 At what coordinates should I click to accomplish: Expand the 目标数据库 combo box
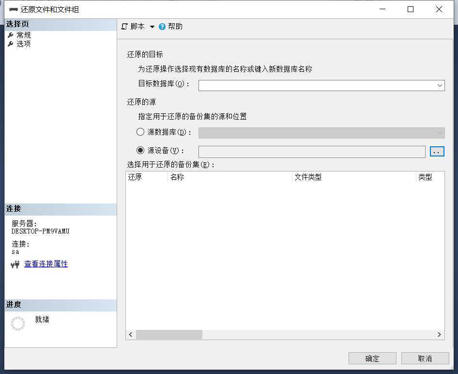point(440,85)
